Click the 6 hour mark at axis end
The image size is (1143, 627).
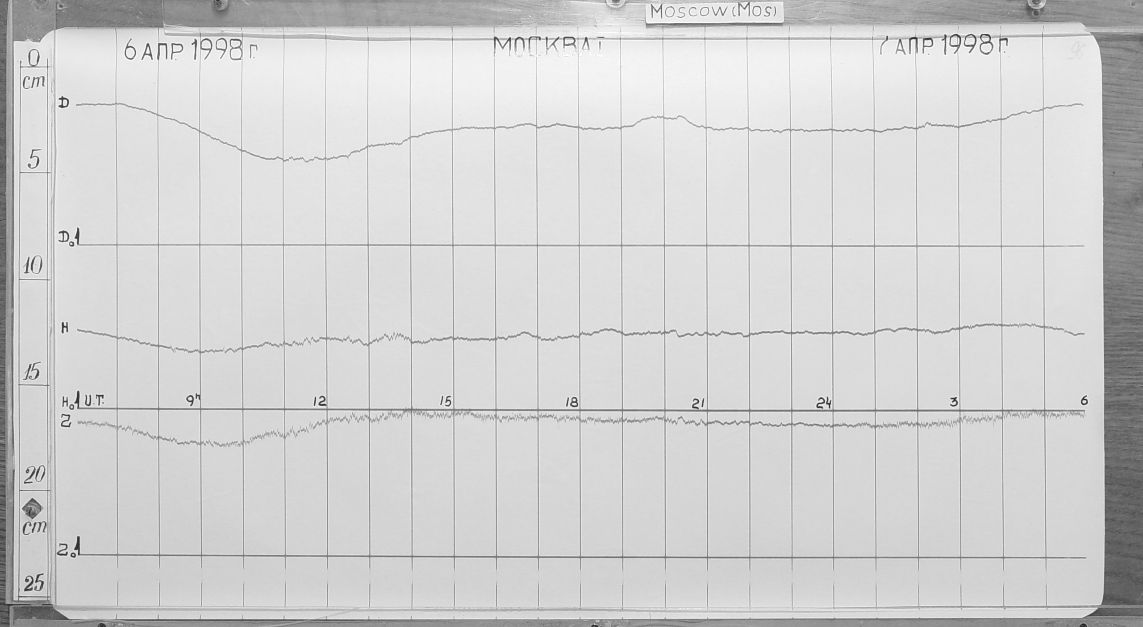[x=1084, y=400]
